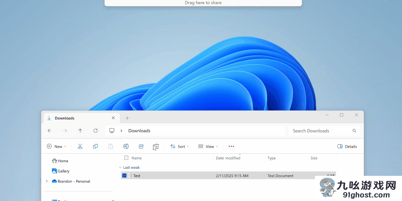Viewport: 402px width, 201px height.
Task: Open the See more ellipsis menu
Action: point(231,146)
